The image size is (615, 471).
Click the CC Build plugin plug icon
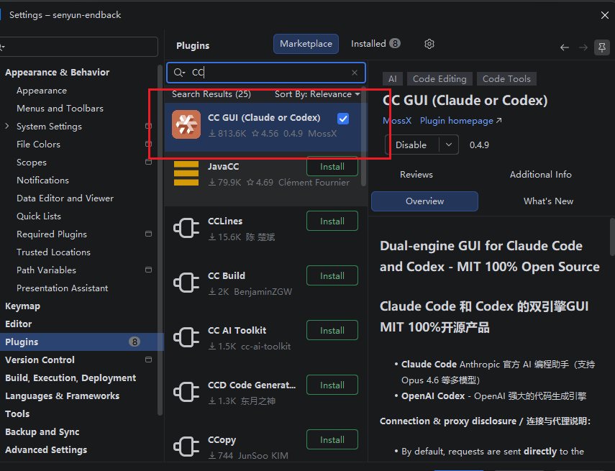pos(186,283)
